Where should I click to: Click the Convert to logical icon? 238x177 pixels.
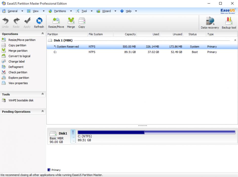pyautogui.click(x=4, y=56)
